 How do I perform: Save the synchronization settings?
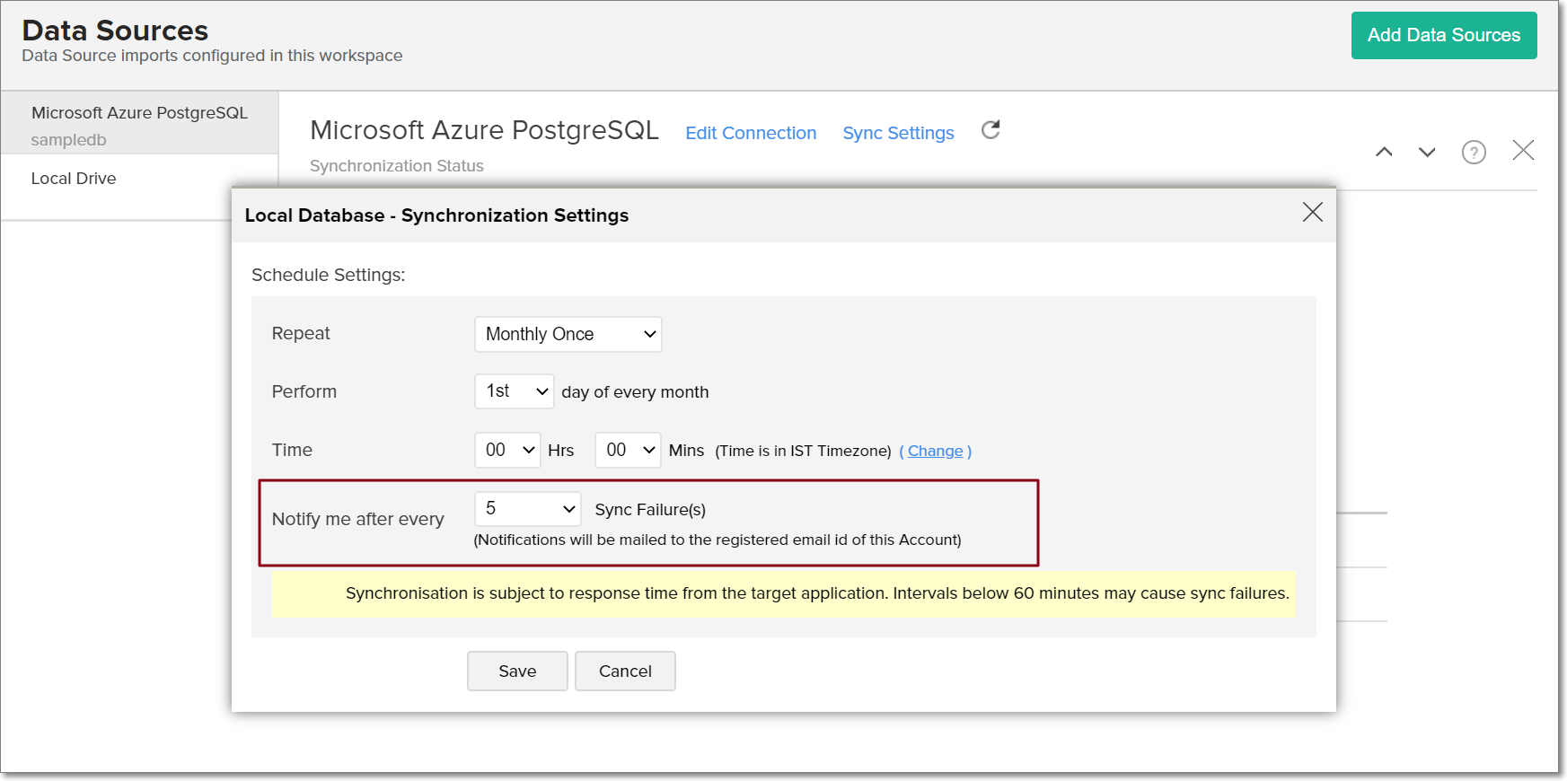pos(517,671)
